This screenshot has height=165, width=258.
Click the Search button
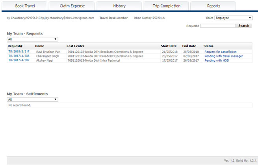pyautogui.click(x=244, y=26)
